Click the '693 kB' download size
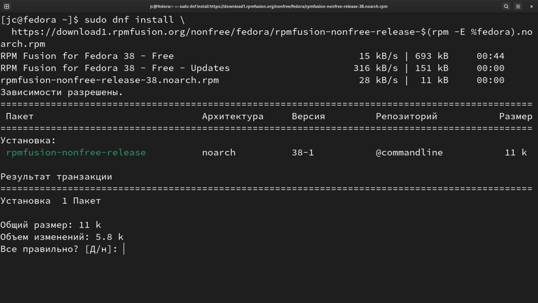Screen dimensions: 538x303 (432, 56)
